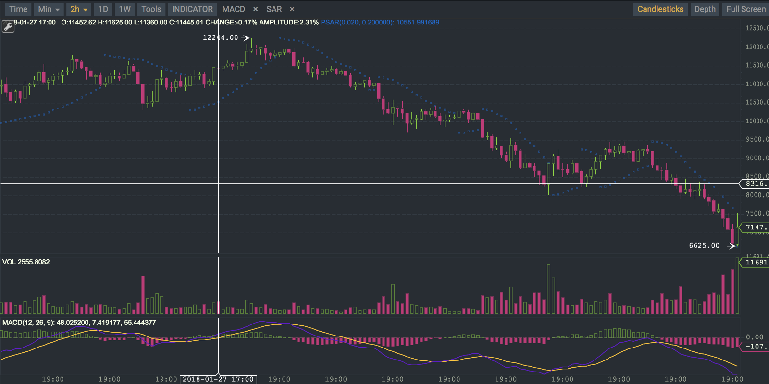Click the 7147 current price tag
The width and height of the screenshot is (769, 384).
(755, 228)
